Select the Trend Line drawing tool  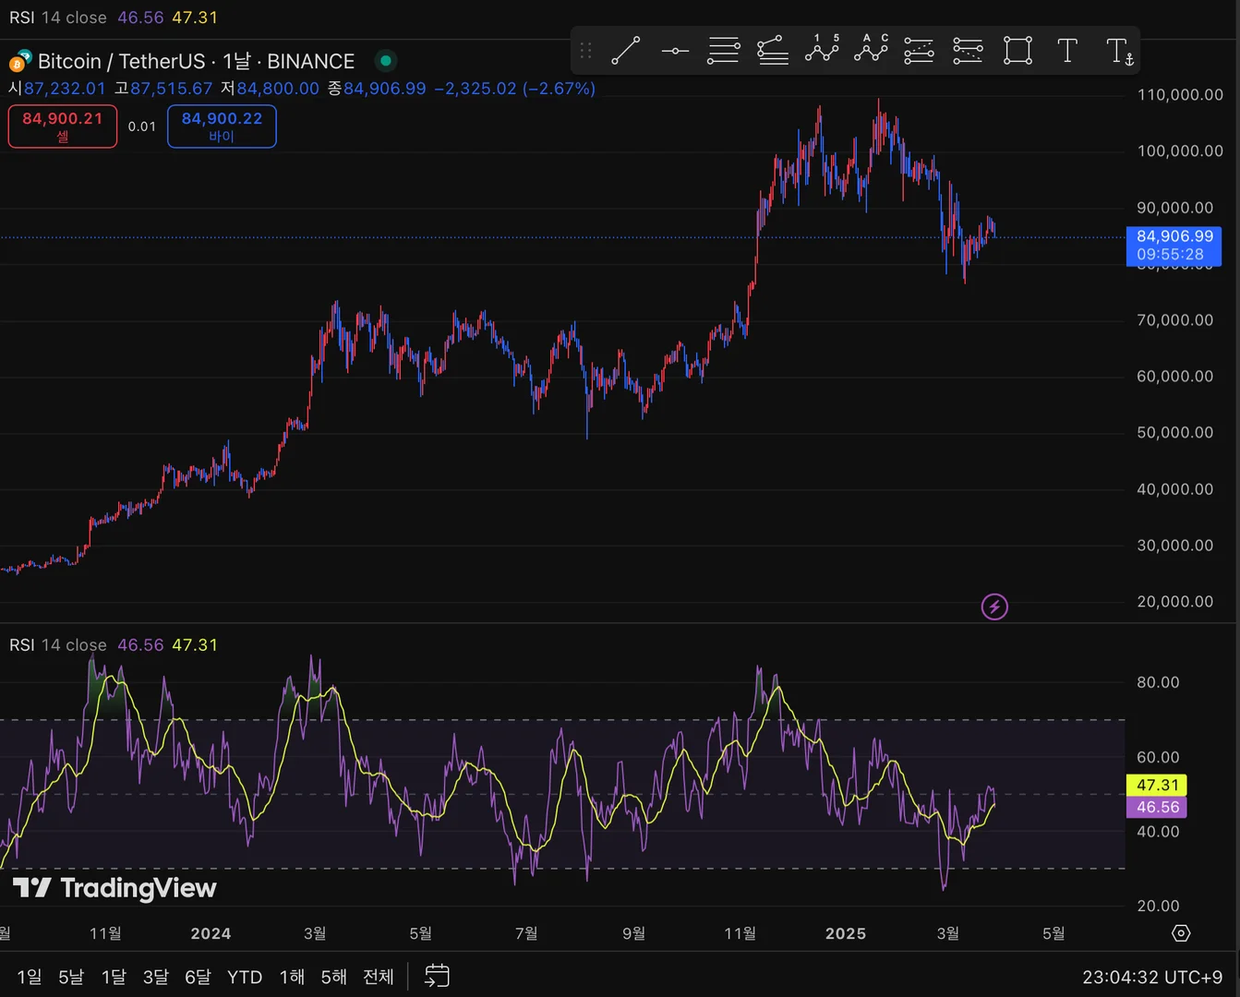(x=625, y=51)
